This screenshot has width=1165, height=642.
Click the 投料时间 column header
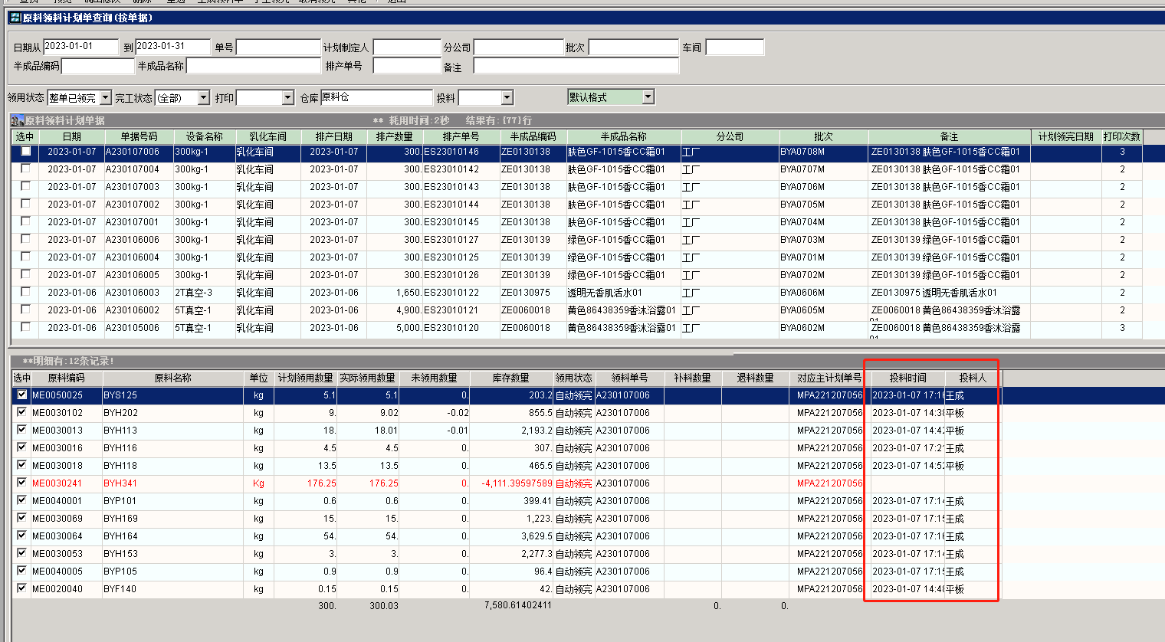point(907,378)
